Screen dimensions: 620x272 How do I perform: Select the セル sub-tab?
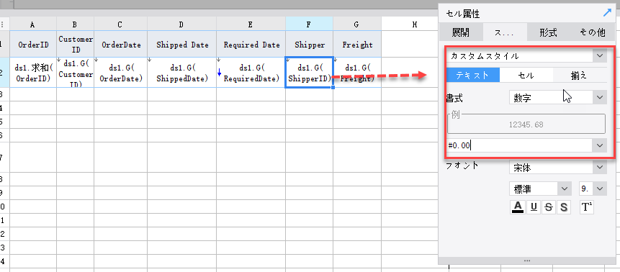pos(526,75)
